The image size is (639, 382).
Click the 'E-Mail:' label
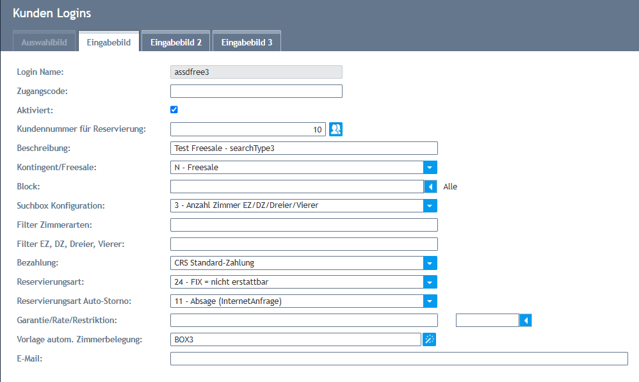29,358
